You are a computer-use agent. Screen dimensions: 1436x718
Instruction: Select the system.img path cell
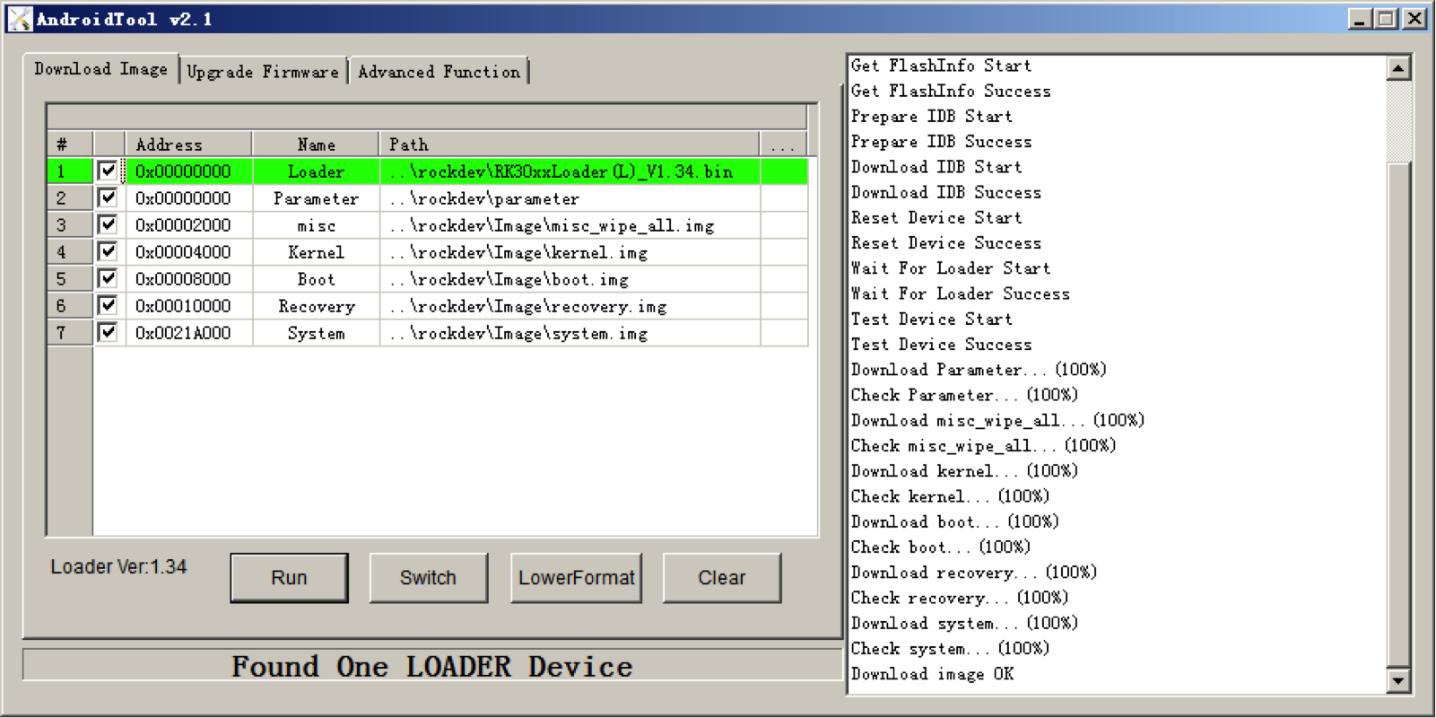pos(570,333)
